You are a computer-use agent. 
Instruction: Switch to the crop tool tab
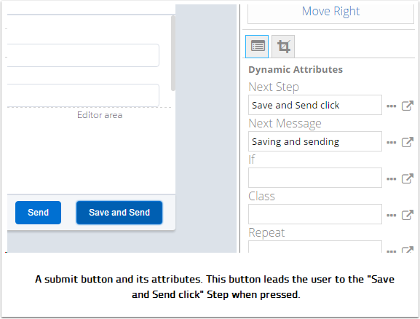(283, 47)
